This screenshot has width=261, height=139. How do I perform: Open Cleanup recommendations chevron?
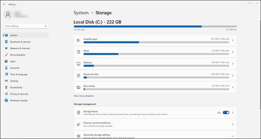[233, 124]
